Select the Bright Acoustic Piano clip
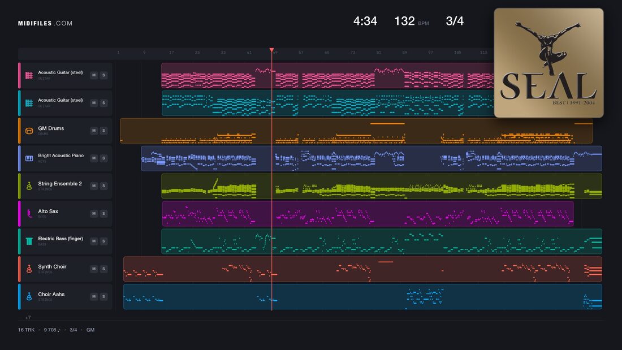The image size is (622, 350). 372,158
